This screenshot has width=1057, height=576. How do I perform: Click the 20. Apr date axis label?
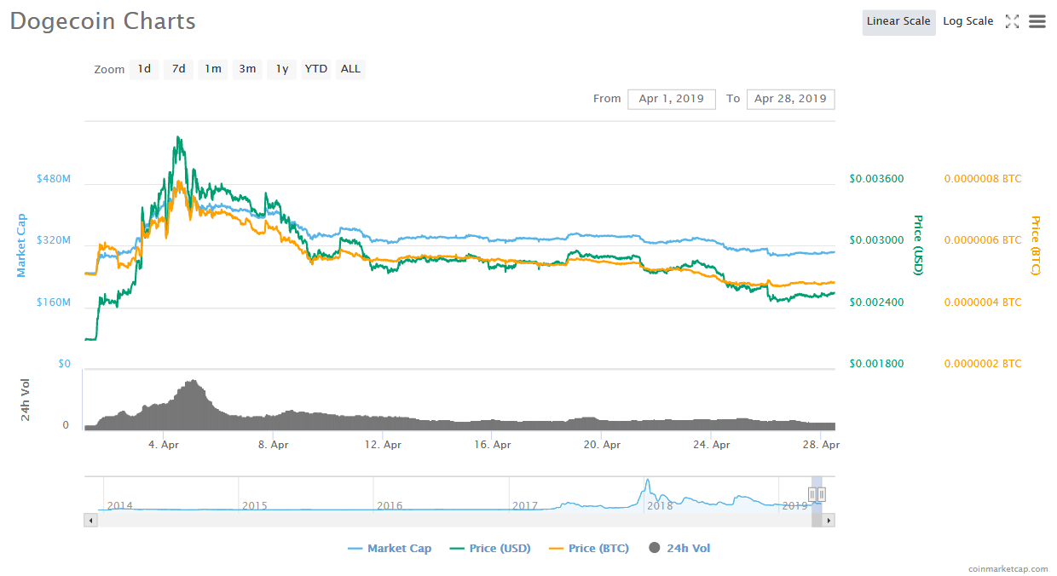[602, 445]
